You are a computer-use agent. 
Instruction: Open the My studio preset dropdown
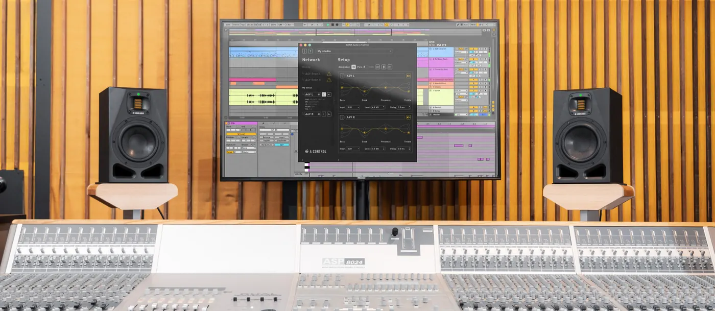coord(354,51)
